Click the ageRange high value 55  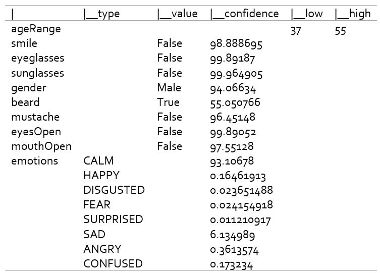click(x=340, y=31)
